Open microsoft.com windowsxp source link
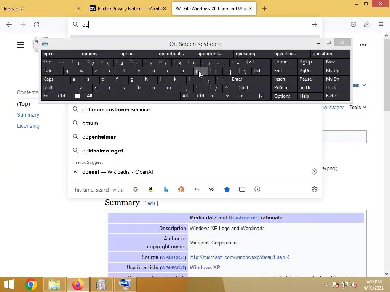390x292 pixels. (x=239, y=257)
